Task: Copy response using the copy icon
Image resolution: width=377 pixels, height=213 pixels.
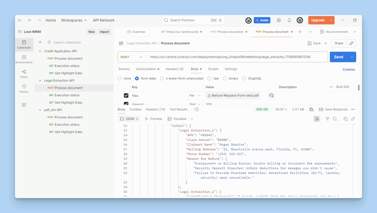Action: 345,119
